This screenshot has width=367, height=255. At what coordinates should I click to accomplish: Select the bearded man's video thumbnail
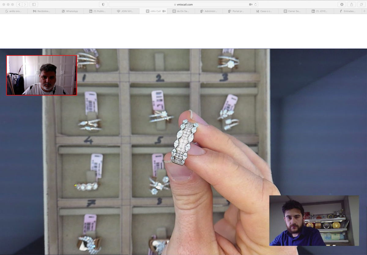(x=314, y=220)
